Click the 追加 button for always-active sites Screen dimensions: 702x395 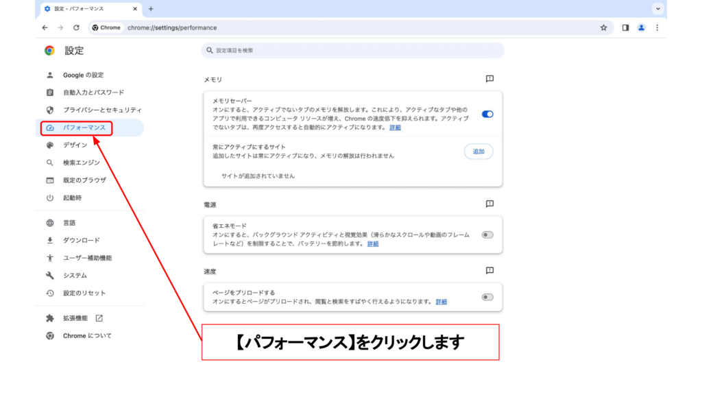tap(479, 152)
